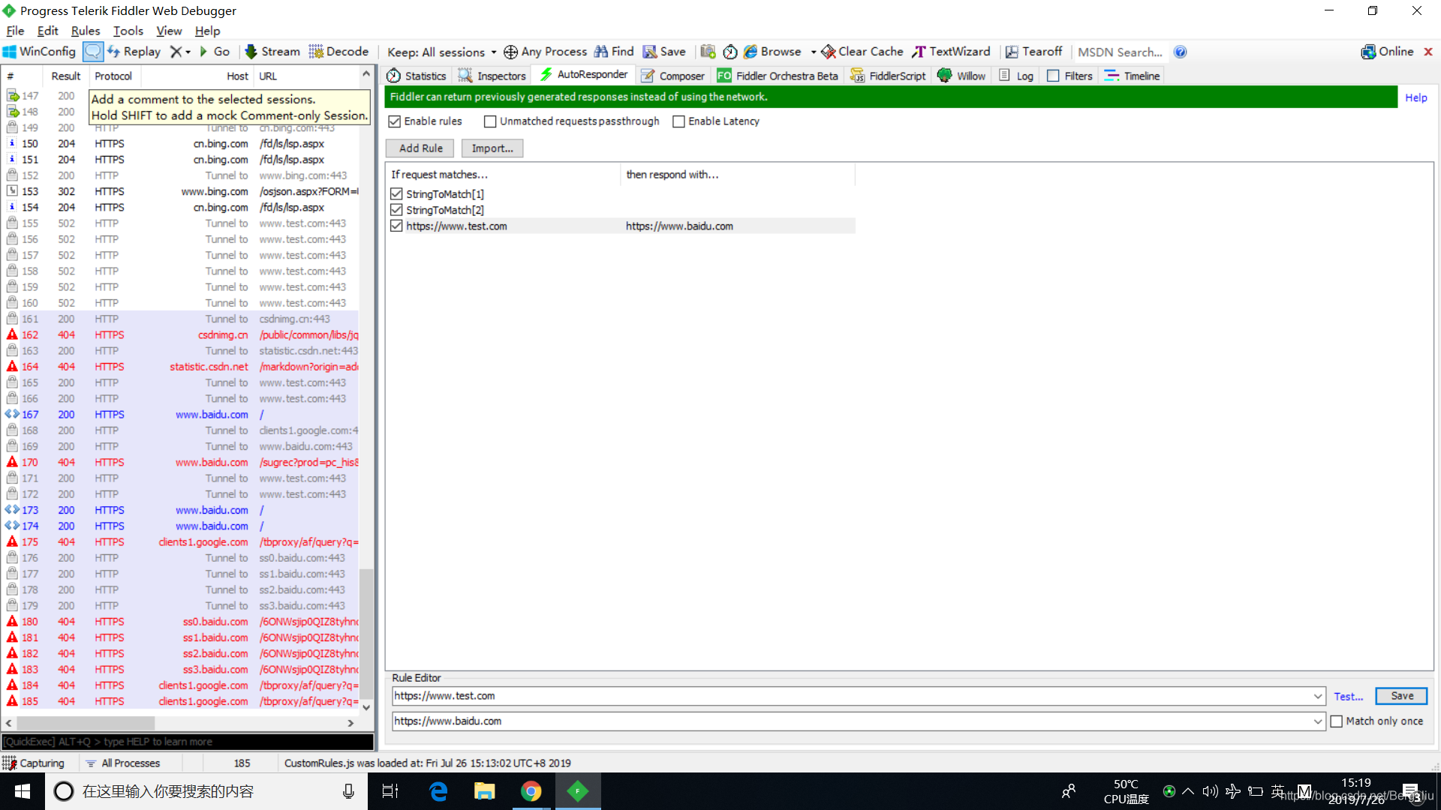Toggle Capturing in status bar
Image resolution: width=1441 pixels, height=810 pixels.
[x=34, y=763]
